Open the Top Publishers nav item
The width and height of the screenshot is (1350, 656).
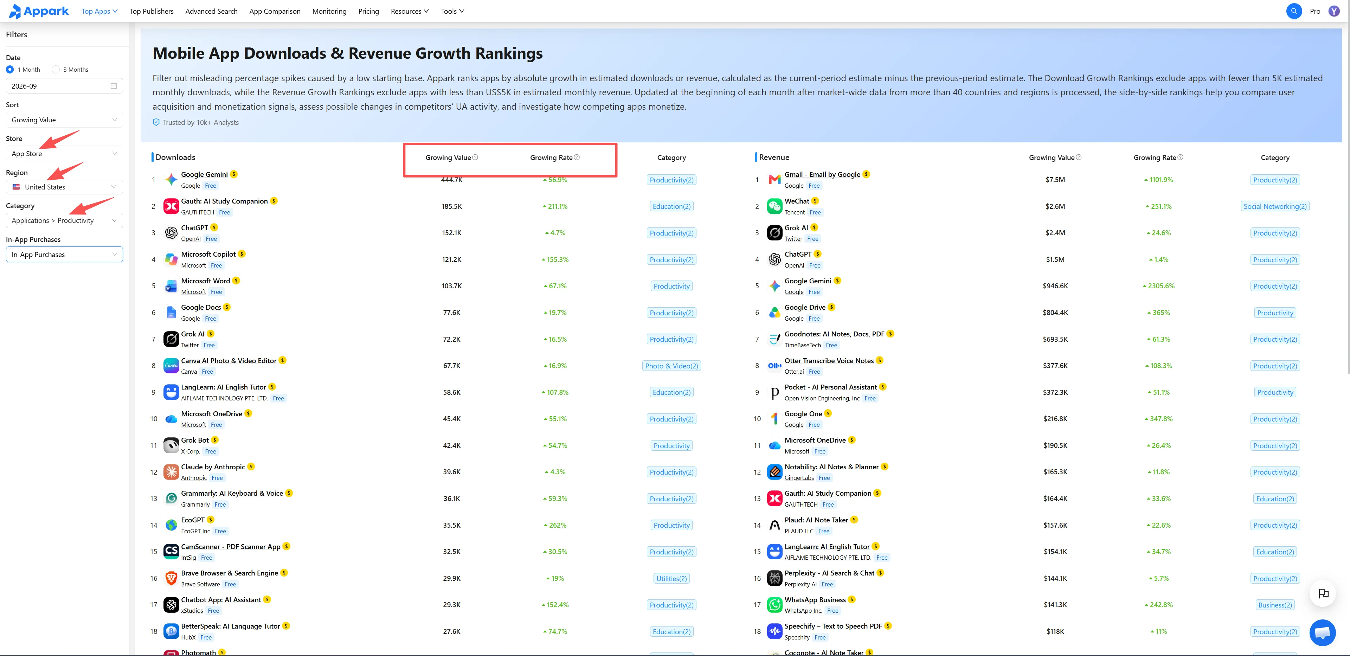pos(152,11)
